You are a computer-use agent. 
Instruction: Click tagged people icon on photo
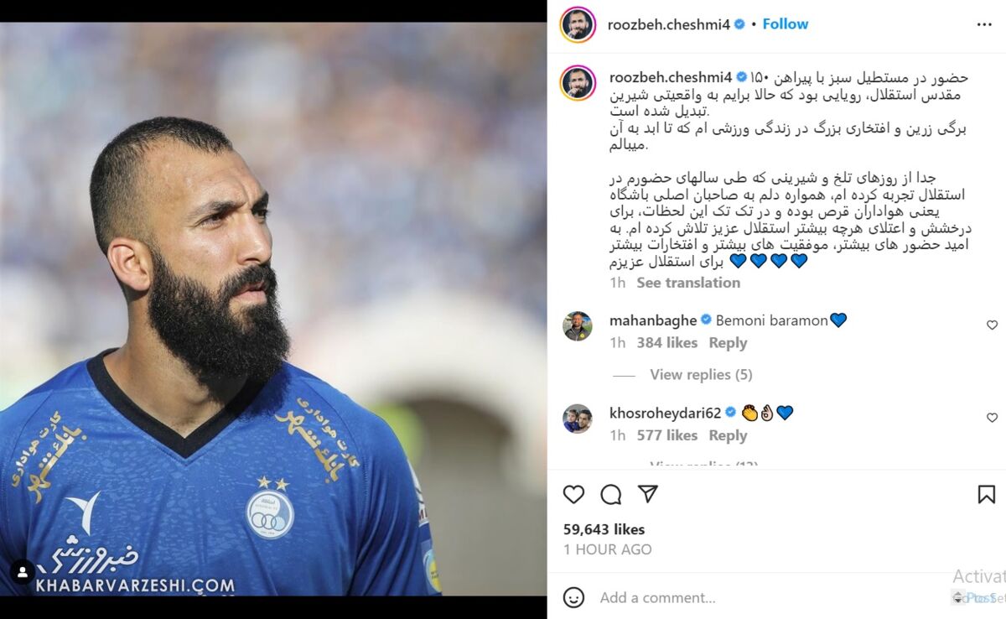(22, 572)
